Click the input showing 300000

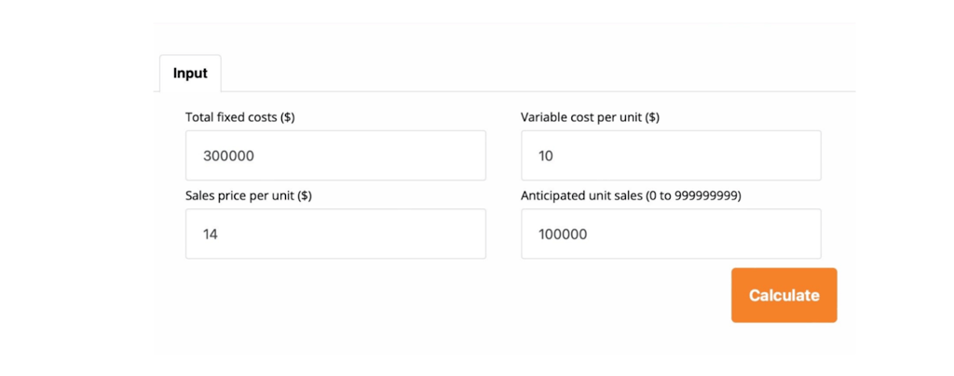tap(335, 155)
